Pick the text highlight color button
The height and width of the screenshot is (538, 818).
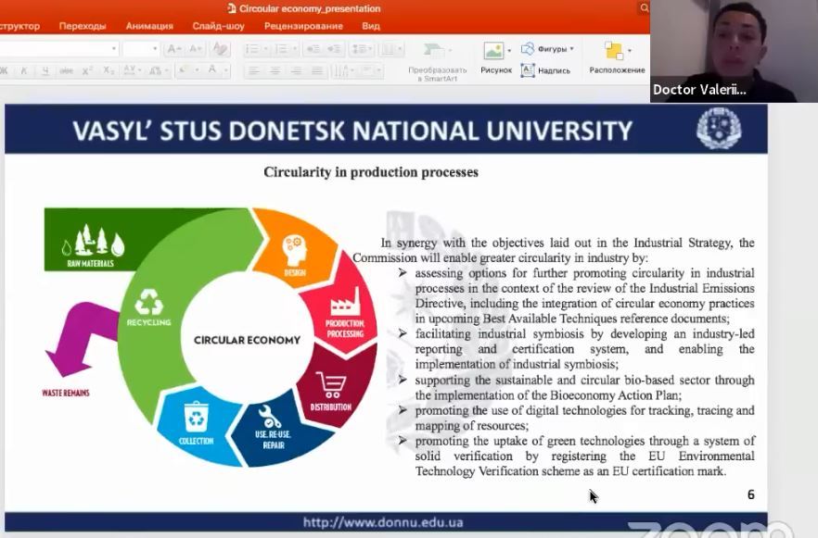(x=184, y=70)
